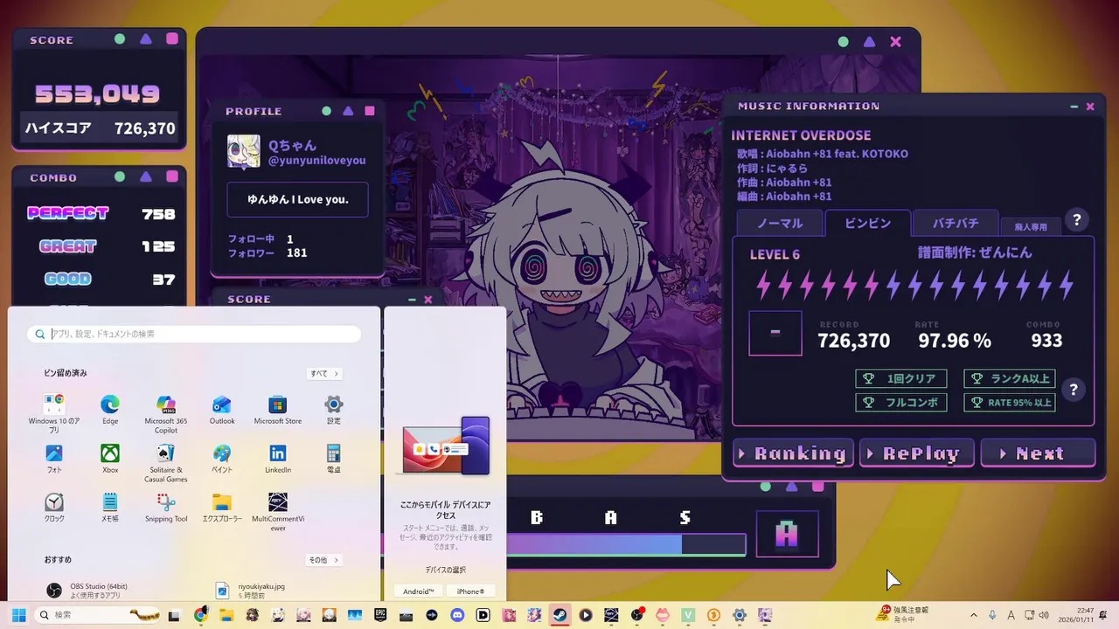
Task: Choose iPhone® as mobile device
Action: pyautogui.click(x=470, y=591)
